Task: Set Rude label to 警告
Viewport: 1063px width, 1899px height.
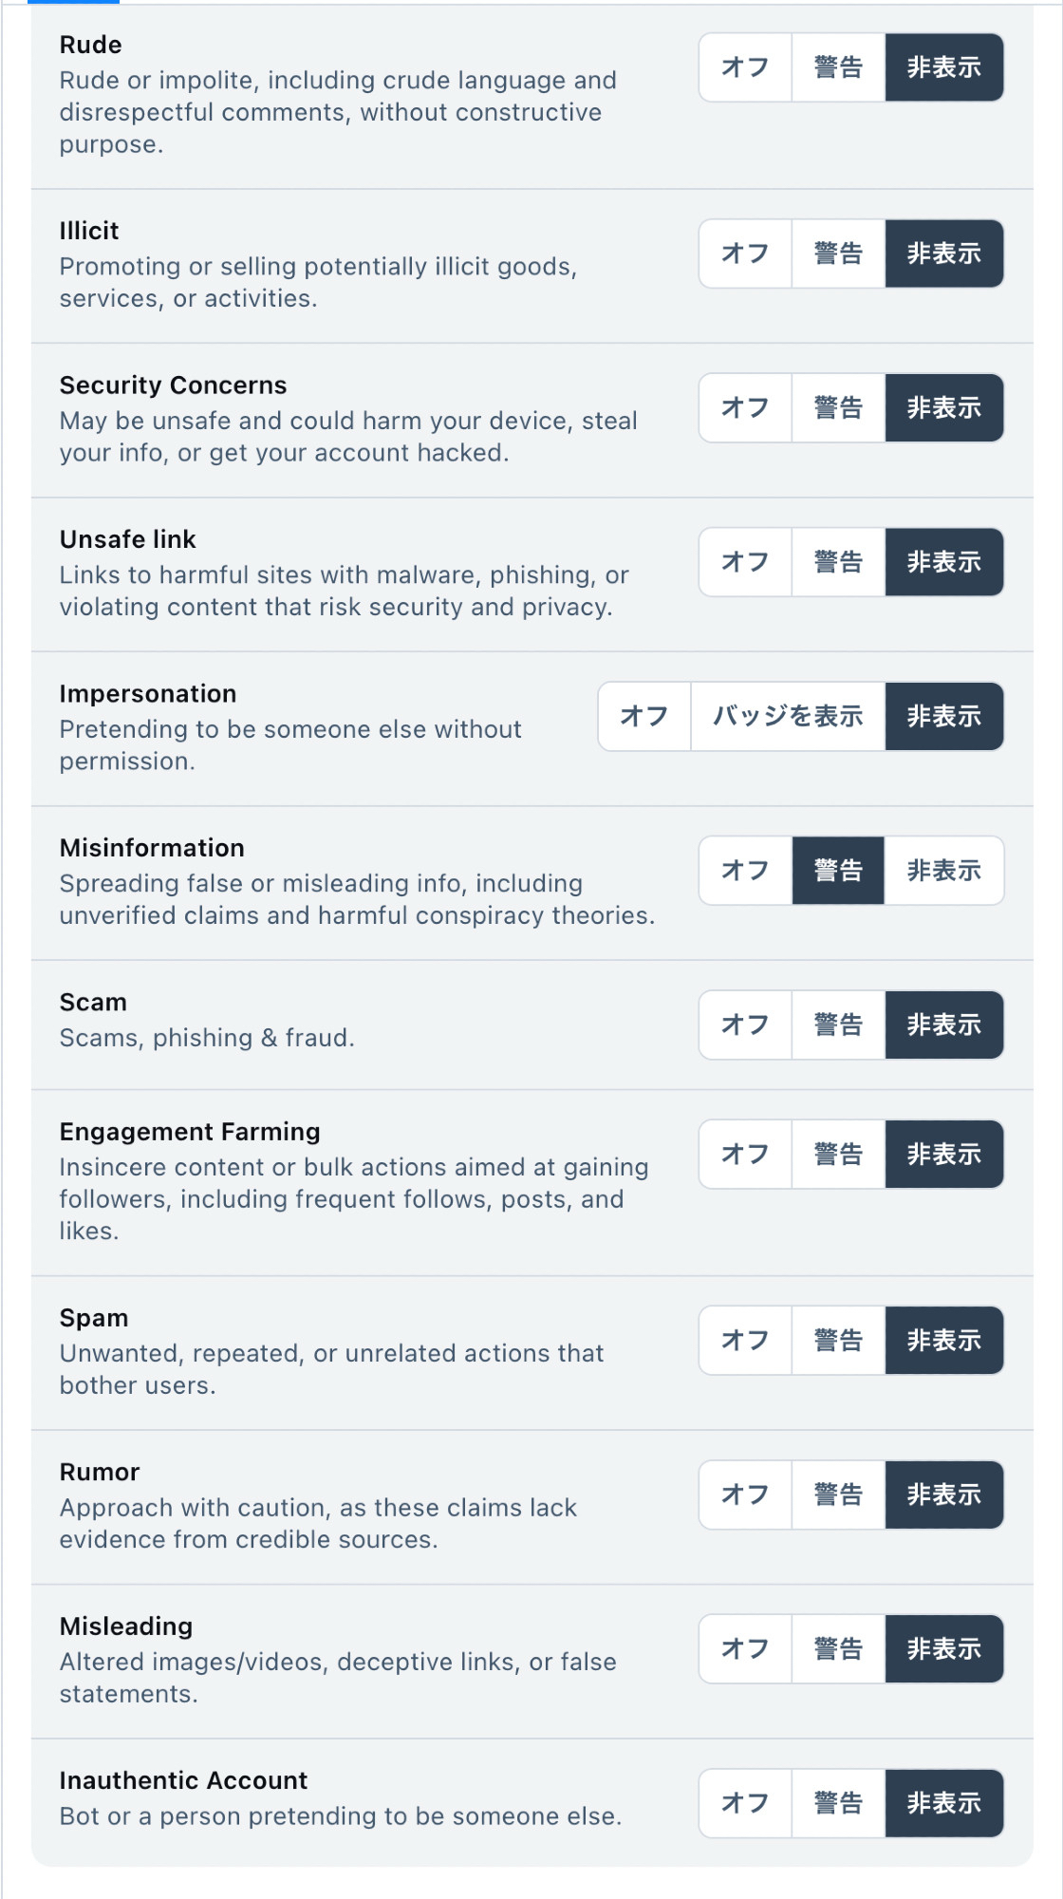Action: coord(838,67)
